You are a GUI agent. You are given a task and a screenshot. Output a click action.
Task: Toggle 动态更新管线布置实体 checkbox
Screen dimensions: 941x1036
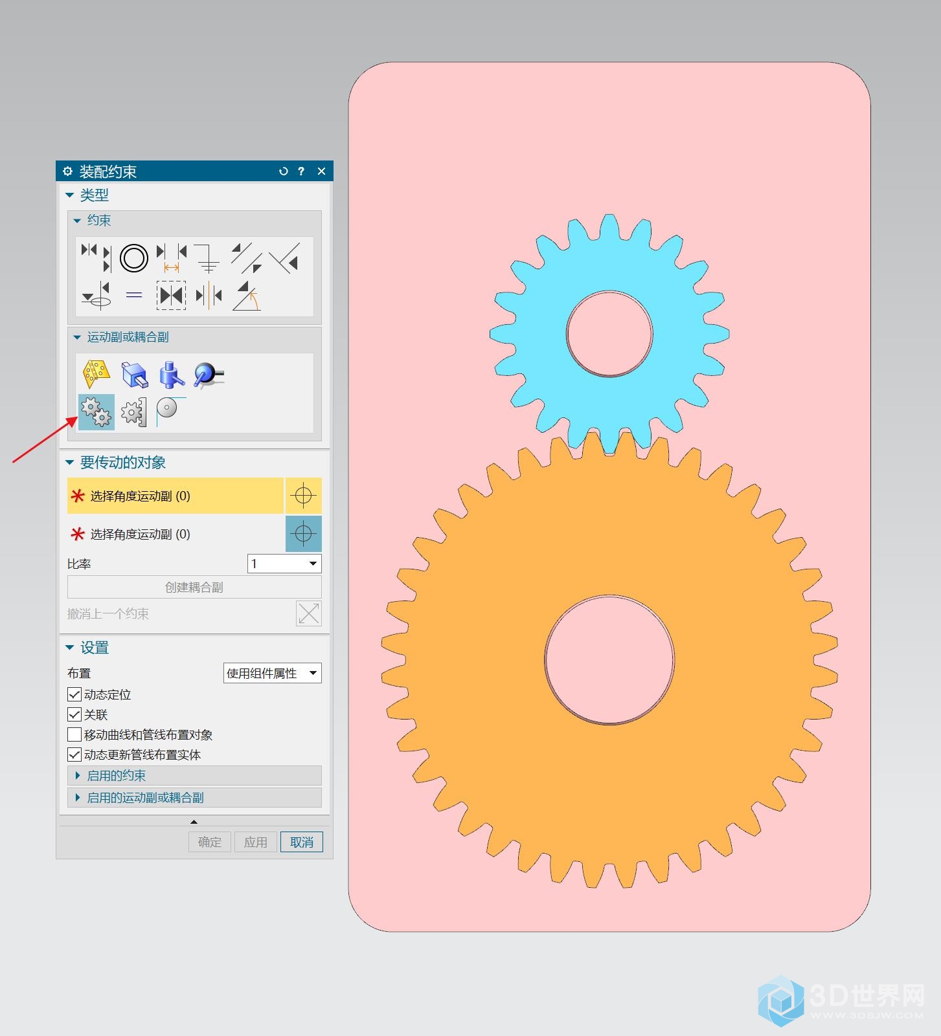74,755
